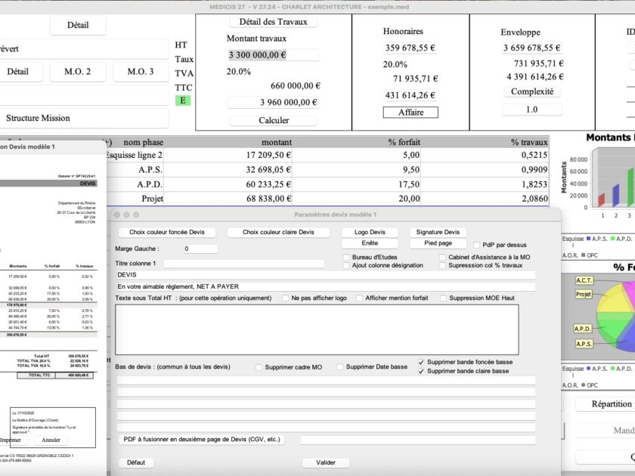Click the Valider button
The width and height of the screenshot is (635, 476).
click(x=326, y=462)
